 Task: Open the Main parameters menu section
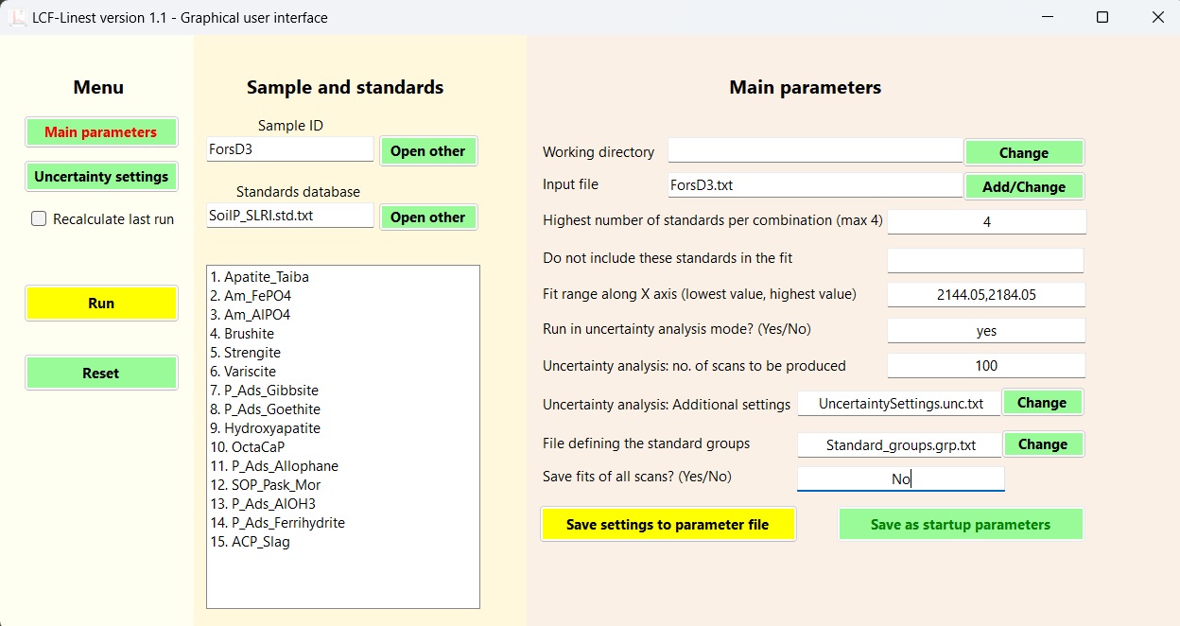(x=101, y=132)
